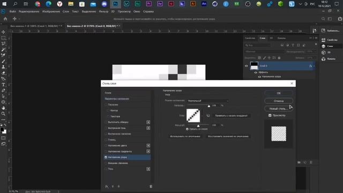Open the Windows Start menu

coord(4,4)
